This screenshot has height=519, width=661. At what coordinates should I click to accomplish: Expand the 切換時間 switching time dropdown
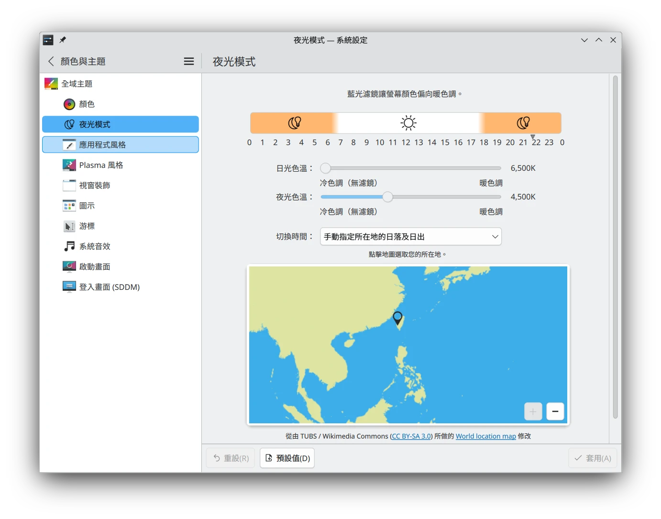tap(410, 237)
